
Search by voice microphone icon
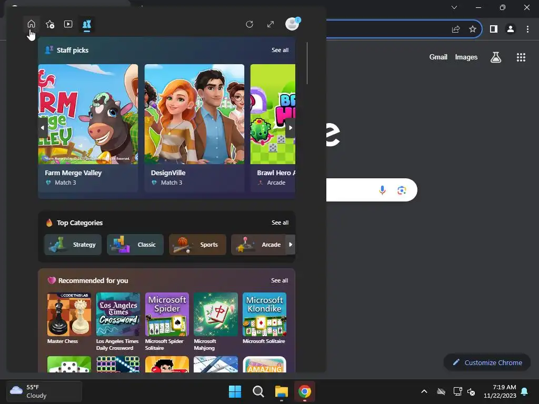(x=382, y=190)
